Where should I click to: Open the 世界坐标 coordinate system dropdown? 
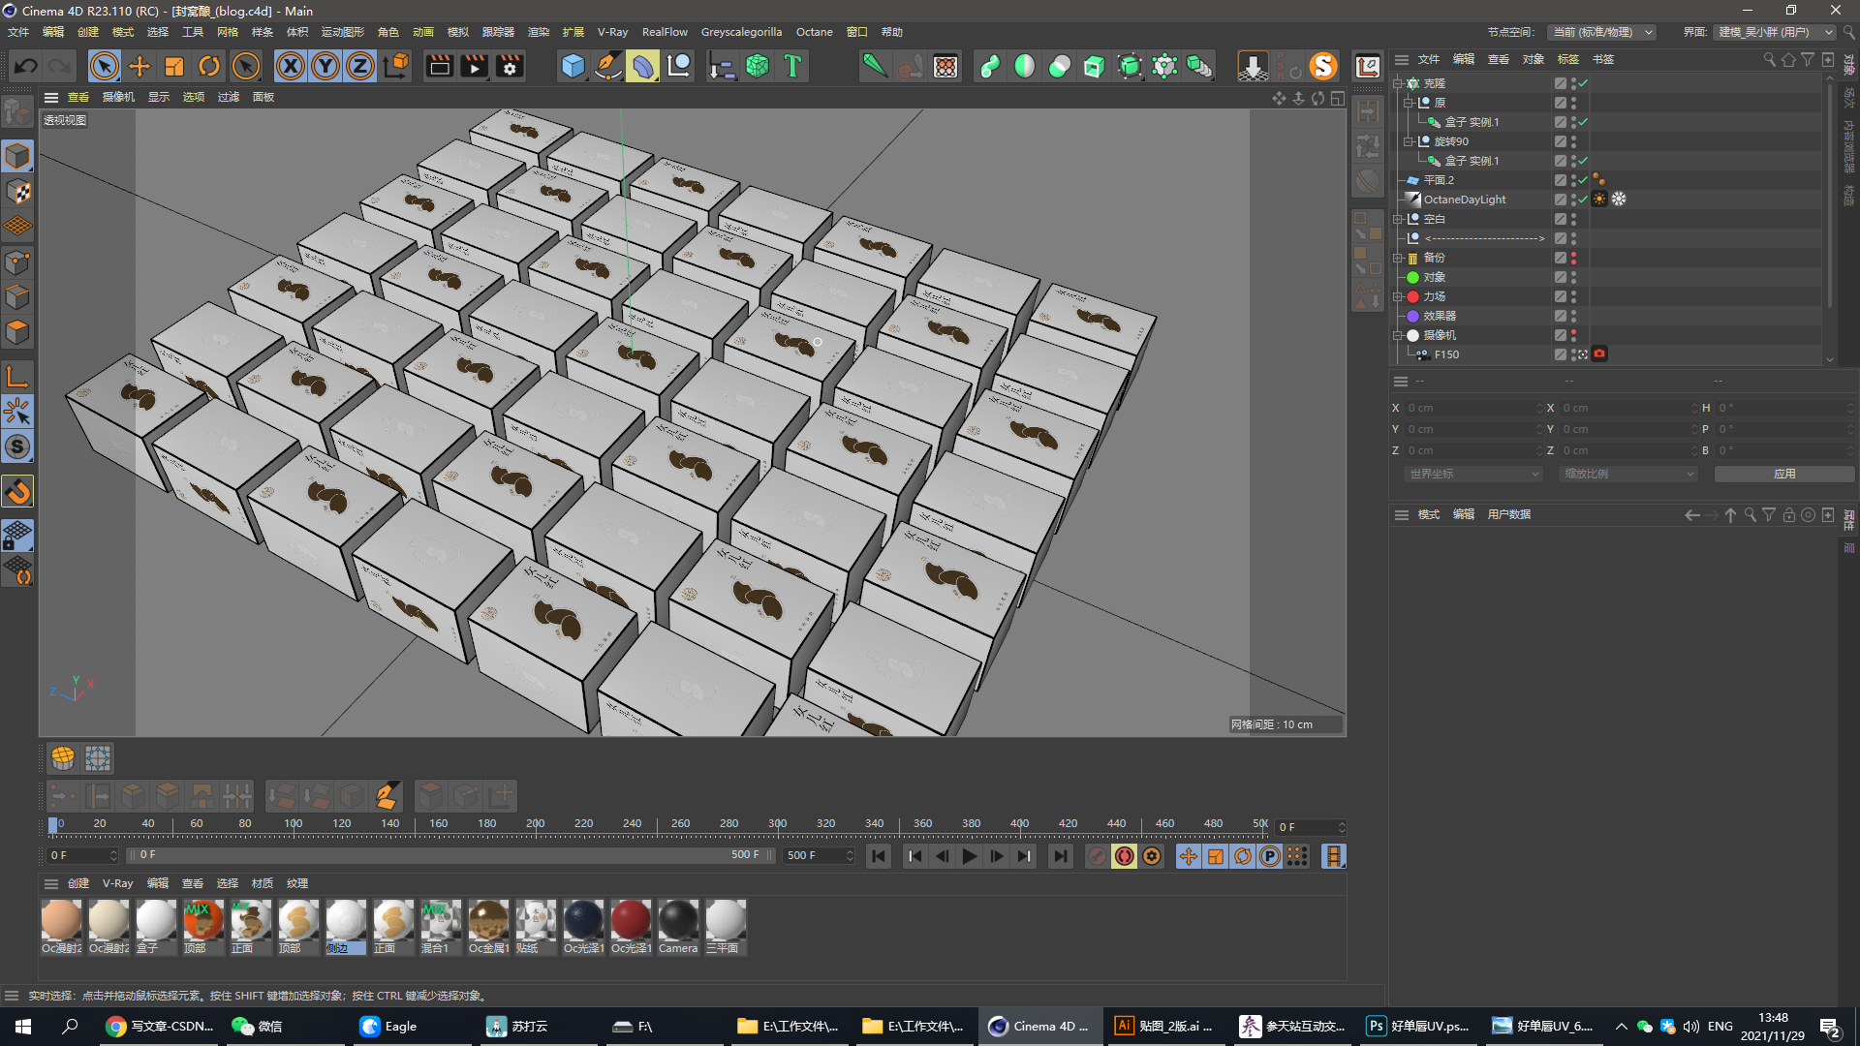coord(1472,474)
